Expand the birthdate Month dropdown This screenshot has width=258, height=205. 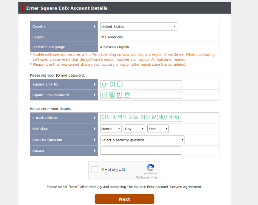point(111,129)
